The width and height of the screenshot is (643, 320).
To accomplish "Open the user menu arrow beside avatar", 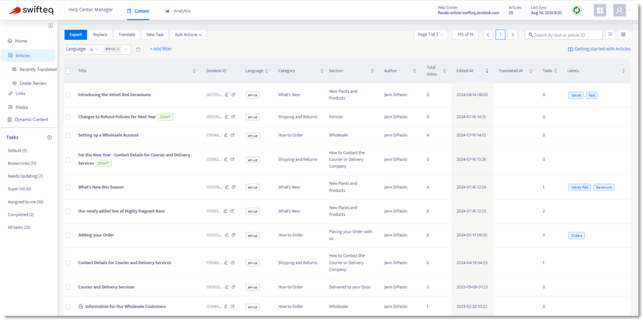I will pos(629,10).
